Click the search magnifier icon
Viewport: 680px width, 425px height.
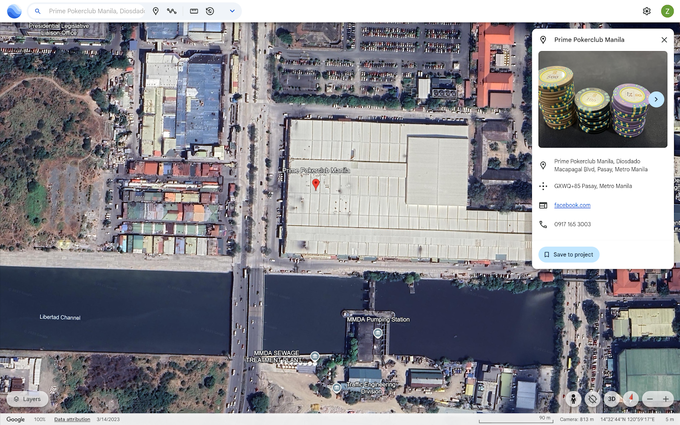click(x=38, y=11)
